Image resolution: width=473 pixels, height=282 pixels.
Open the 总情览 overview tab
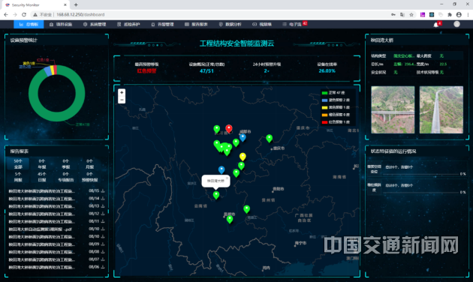click(x=29, y=25)
